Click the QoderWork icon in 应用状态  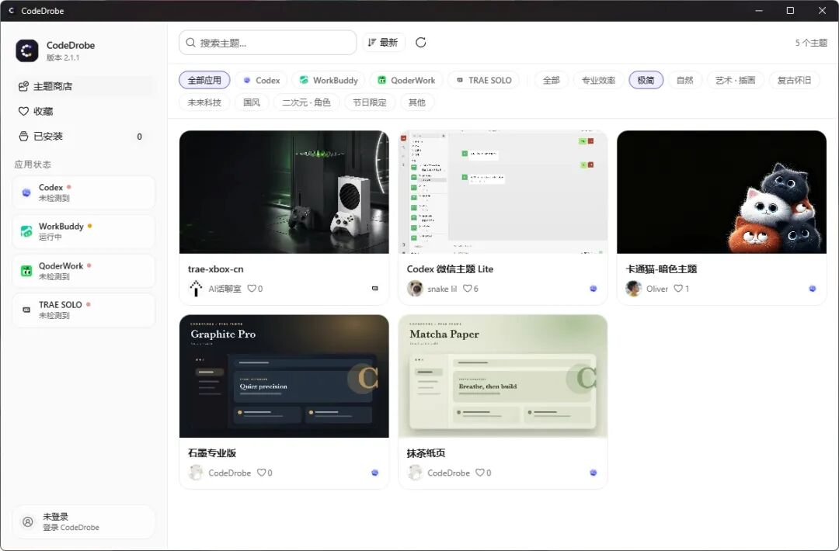[x=26, y=271]
